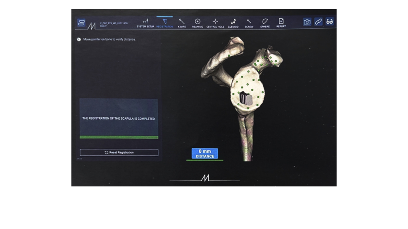
Task: Open the Reaming step
Action: point(198,23)
